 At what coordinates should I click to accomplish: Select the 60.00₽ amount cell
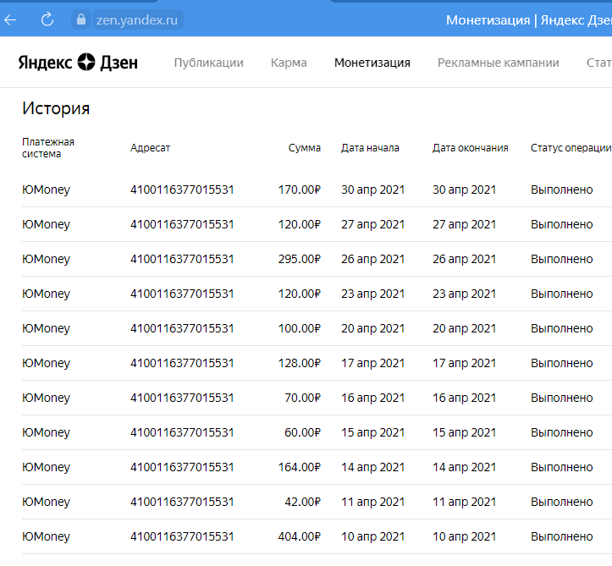[302, 433]
